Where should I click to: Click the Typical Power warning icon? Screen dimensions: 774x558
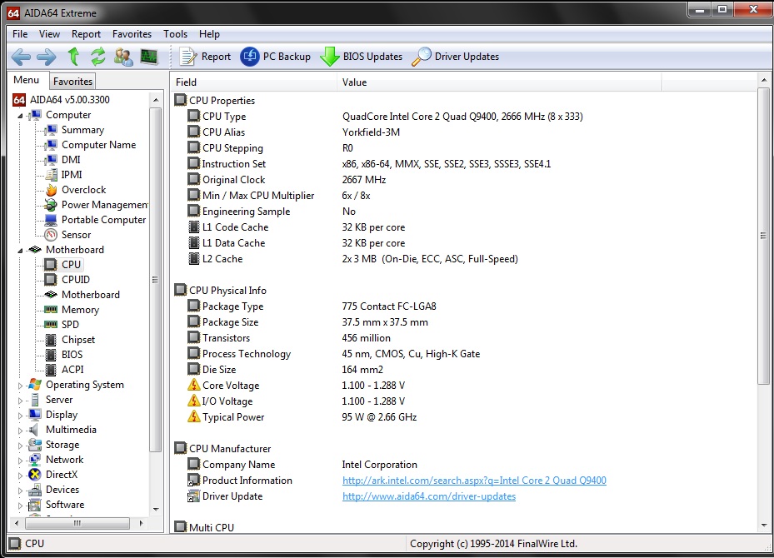pyautogui.click(x=194, y=416)
